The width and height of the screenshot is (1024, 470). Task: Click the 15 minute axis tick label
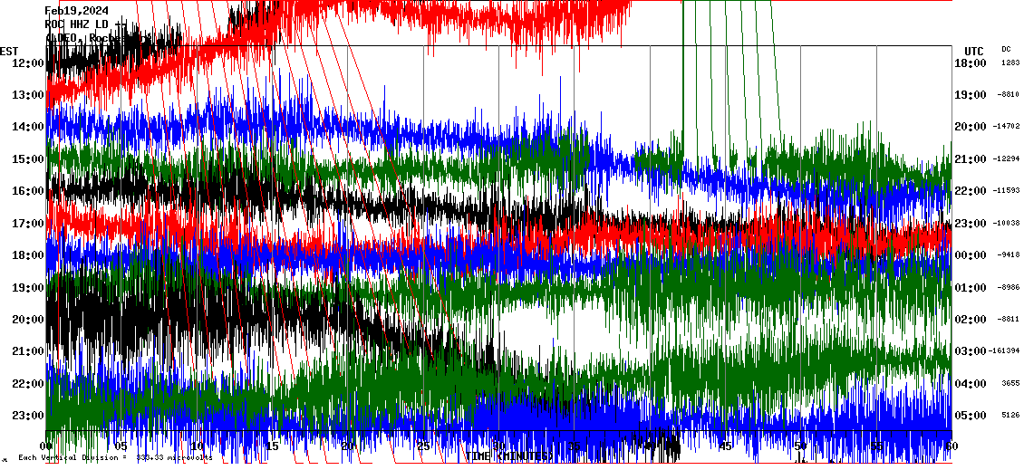pyautogui.click(x=272, y=446)
